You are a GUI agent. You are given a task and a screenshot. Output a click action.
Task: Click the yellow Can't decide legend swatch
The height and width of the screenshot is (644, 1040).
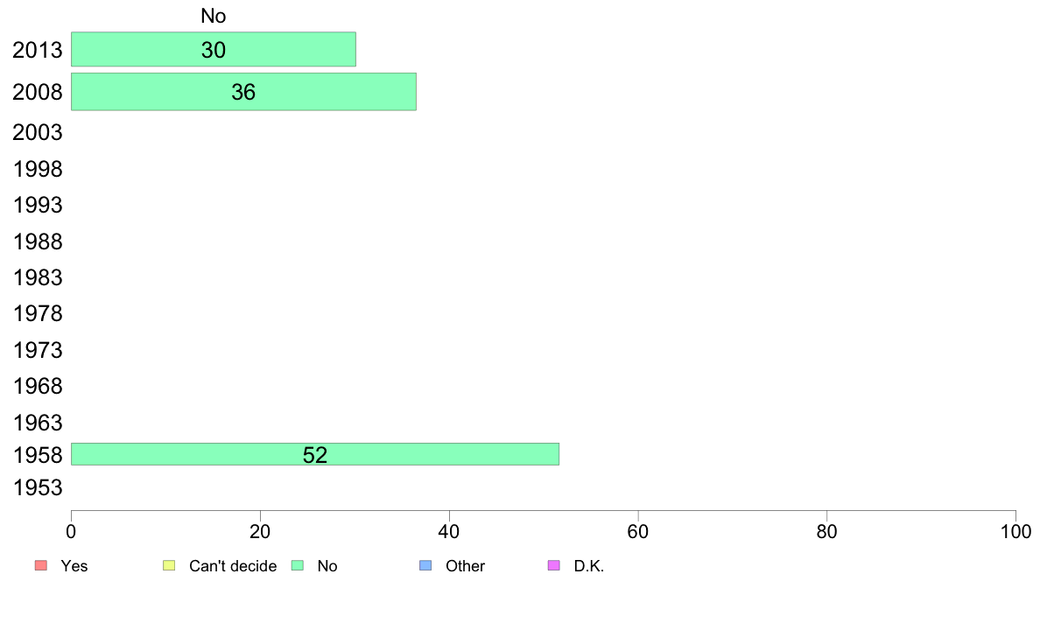tap(169, 565)
